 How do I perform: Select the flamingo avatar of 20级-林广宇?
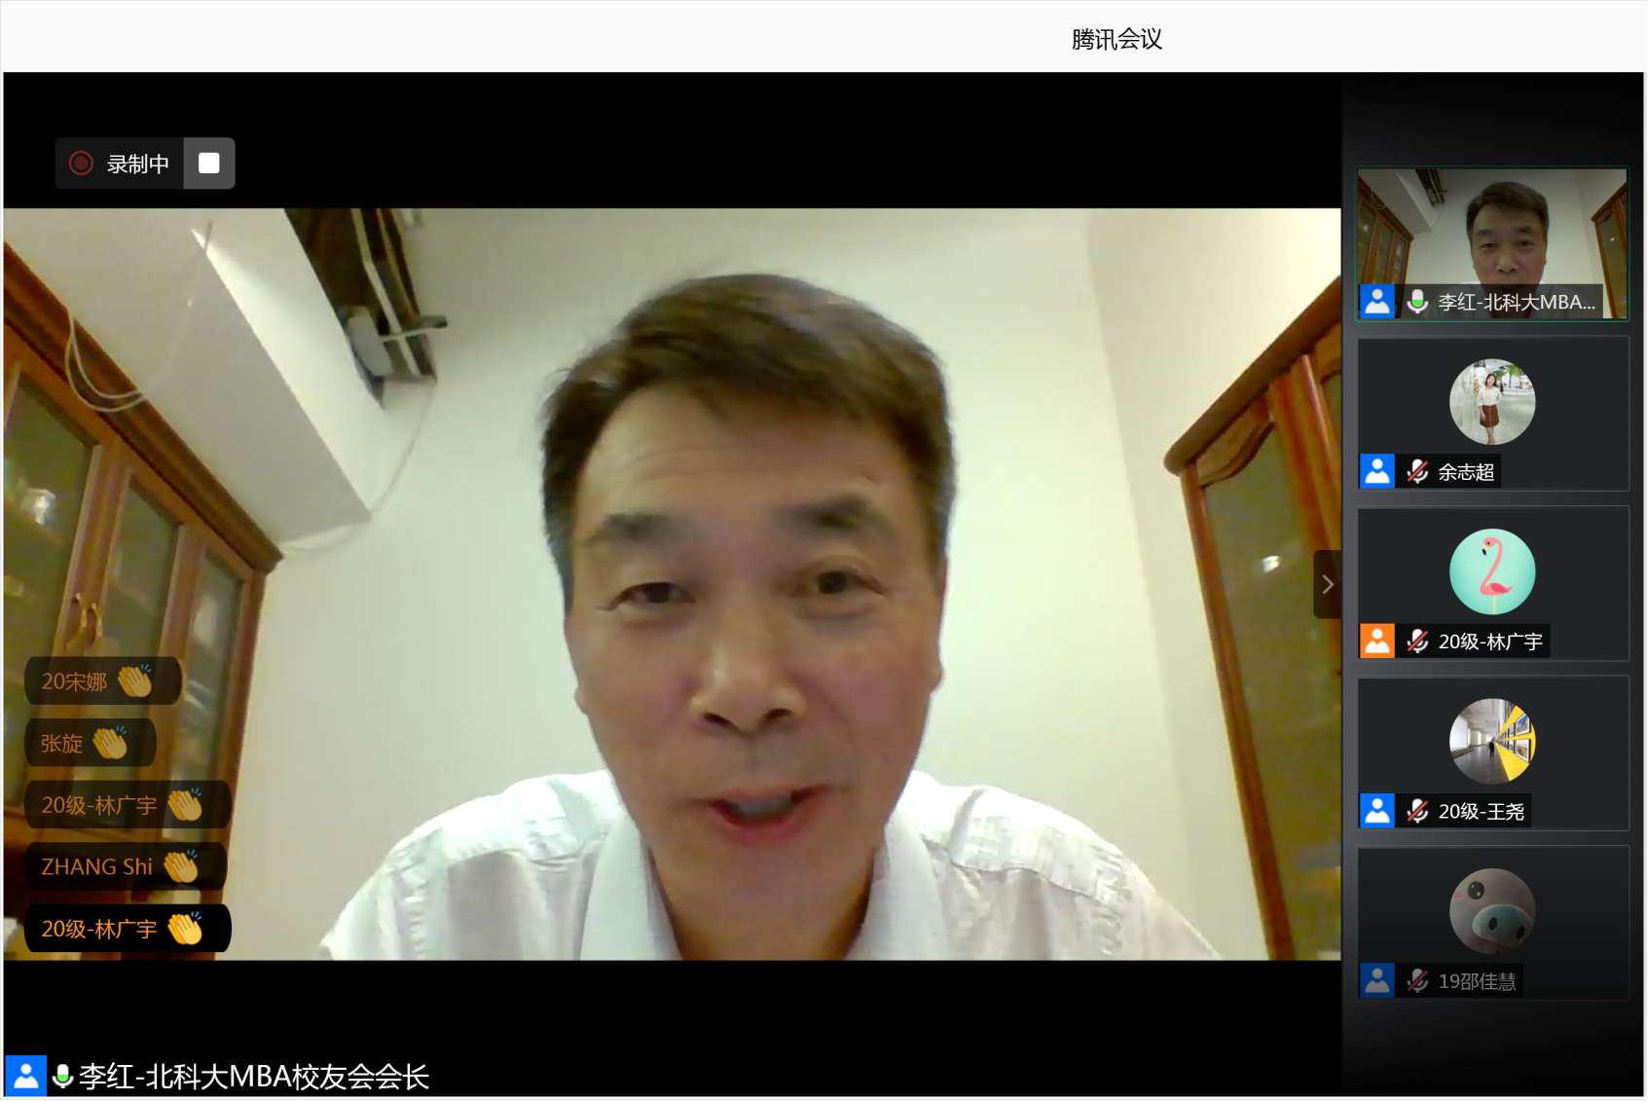point(1491,571)
